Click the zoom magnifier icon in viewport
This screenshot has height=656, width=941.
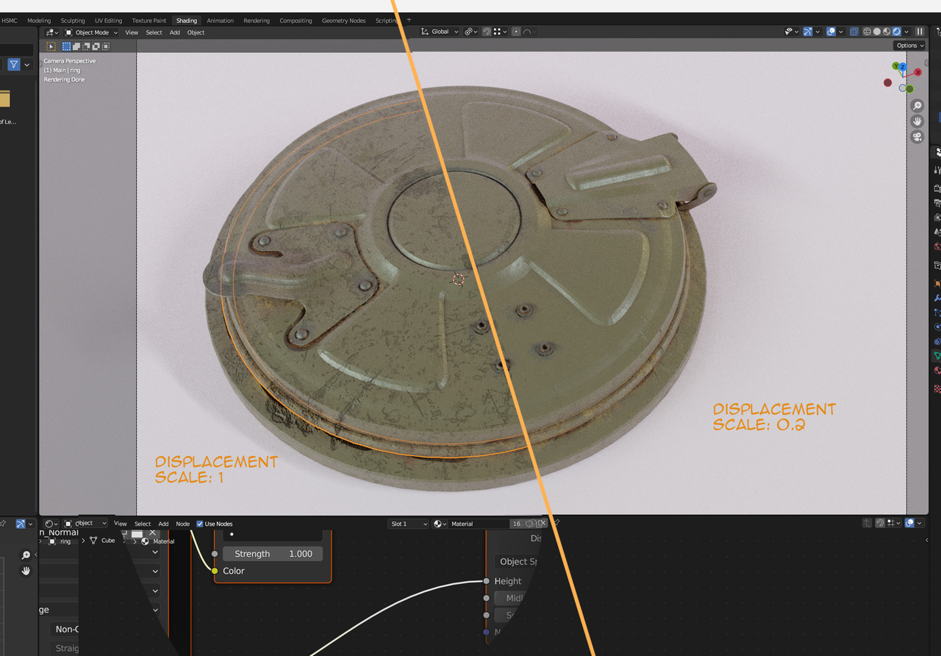point(917,106)
